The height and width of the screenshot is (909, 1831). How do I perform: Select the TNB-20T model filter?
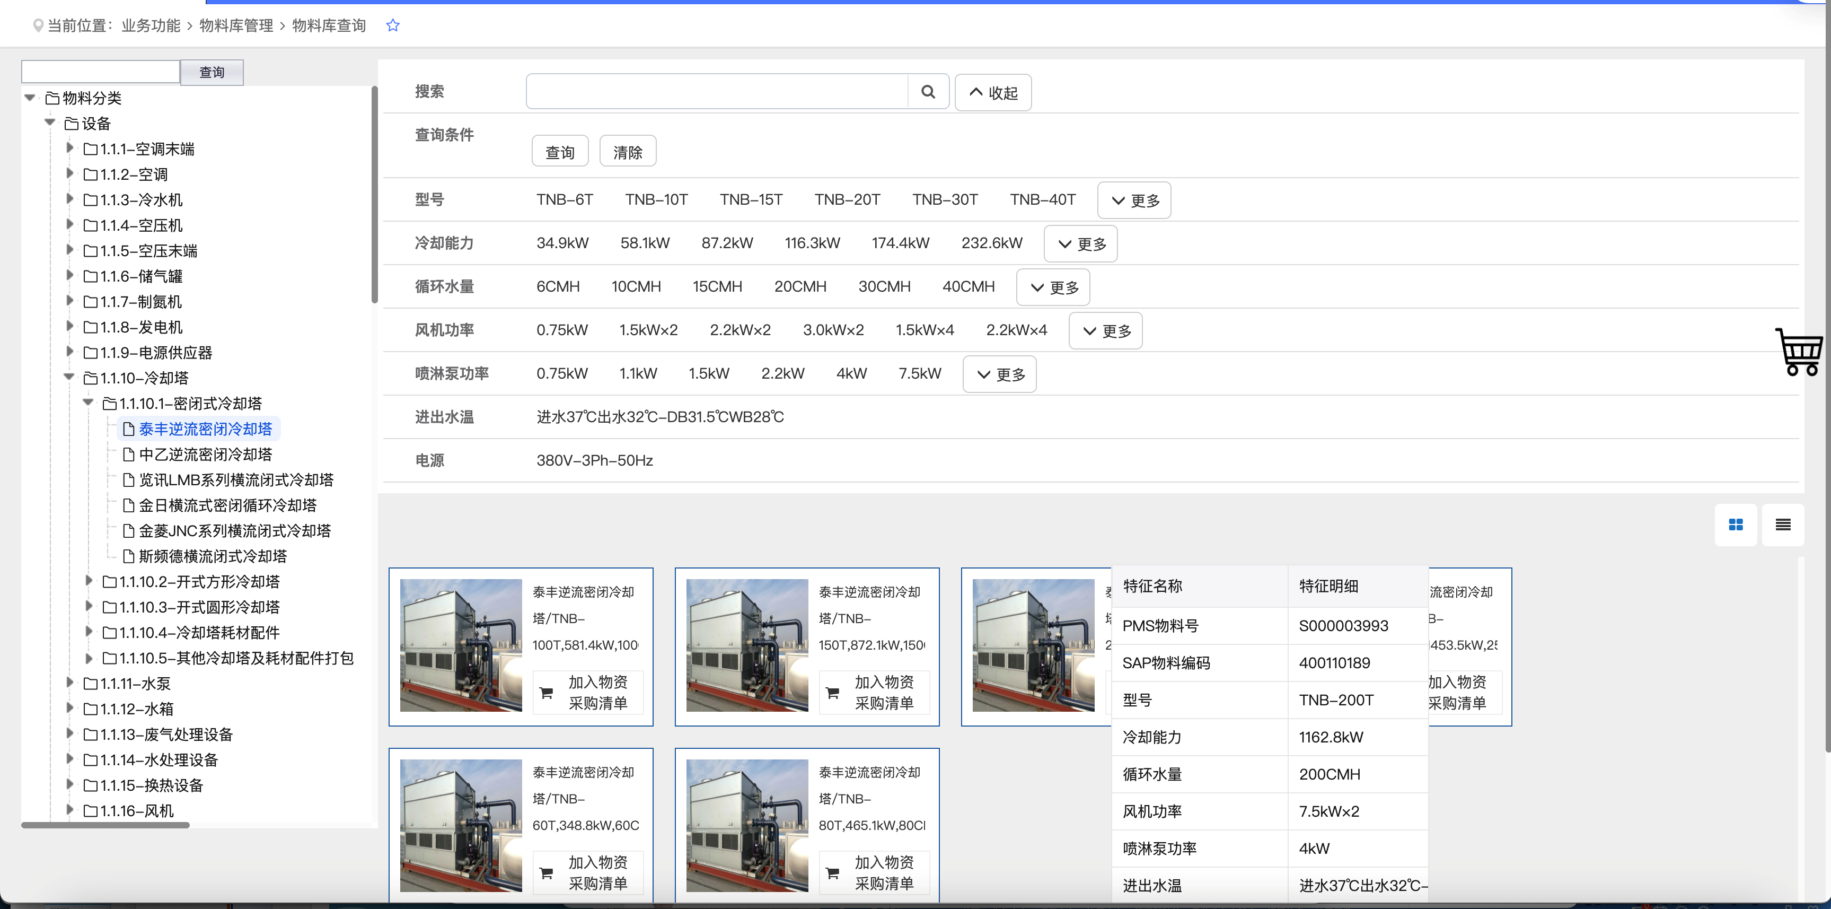point(847,200)
